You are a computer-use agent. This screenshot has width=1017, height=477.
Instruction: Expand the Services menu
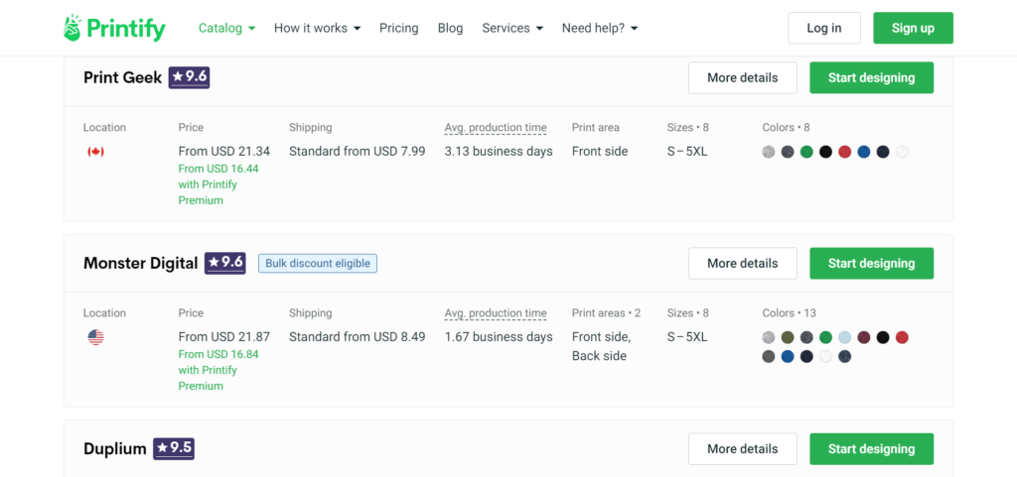point(512,28)
